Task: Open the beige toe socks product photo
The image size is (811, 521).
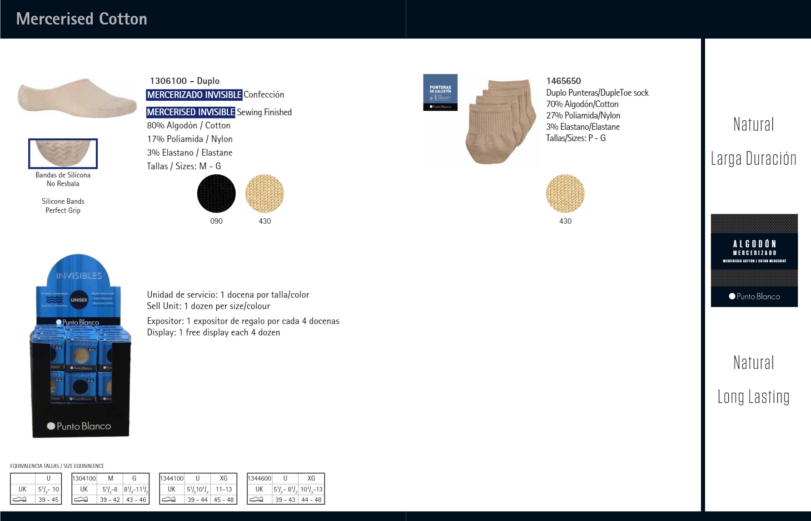Action: coord(499,120)
